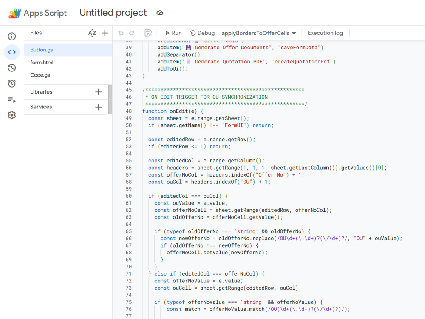Image resolution: width=425 pixels, height=319 pixels.
Task: Click 'const offerNoValue = e.value;' line
Action: (x=198, y=281)
